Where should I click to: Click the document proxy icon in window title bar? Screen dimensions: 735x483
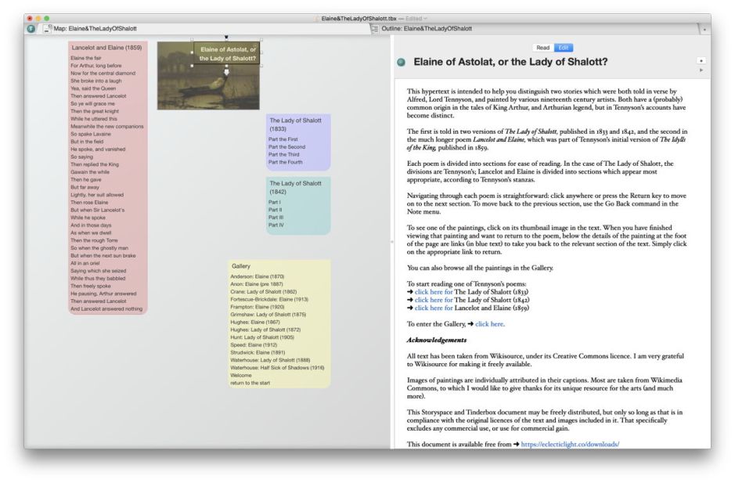pos(317,17)
